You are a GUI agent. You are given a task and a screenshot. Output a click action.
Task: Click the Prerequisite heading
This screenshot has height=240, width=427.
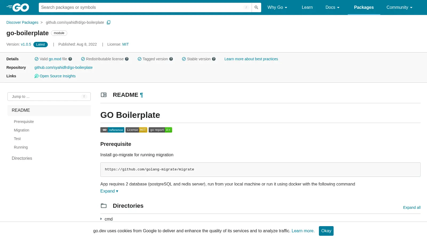point(116,144)
